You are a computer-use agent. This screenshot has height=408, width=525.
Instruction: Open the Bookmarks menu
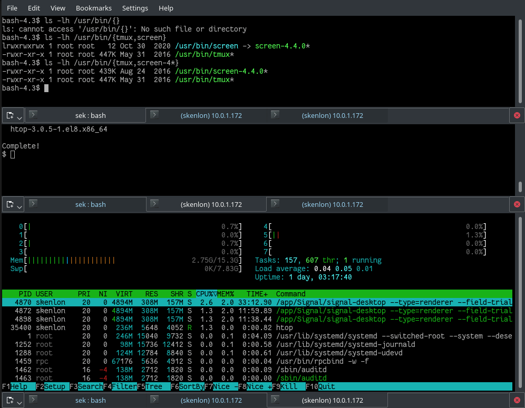tap(93, 8)
